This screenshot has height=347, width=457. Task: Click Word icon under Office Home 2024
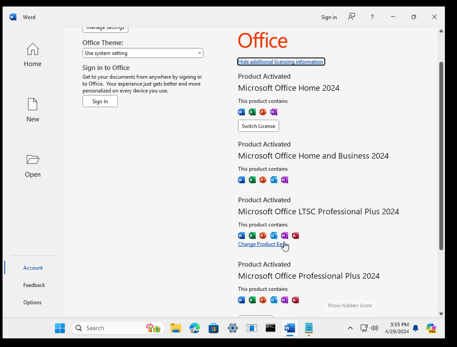tap(242, 111)
